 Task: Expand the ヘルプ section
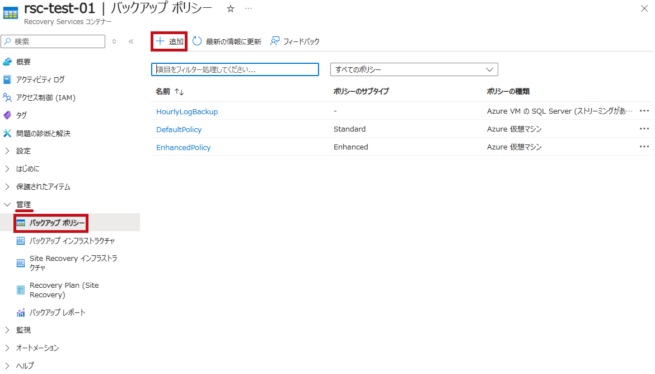point(7,366)
